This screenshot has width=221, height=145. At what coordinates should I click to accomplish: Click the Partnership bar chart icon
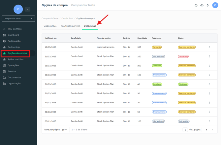[4, 47]
